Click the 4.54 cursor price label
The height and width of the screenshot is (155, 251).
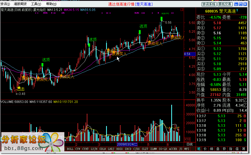pos(190,54)
